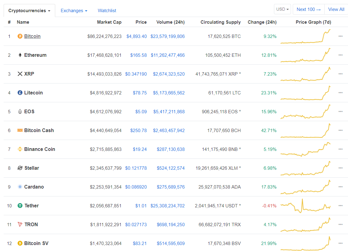
Task: Select the Ethereum coin icon
Action: 20,55
